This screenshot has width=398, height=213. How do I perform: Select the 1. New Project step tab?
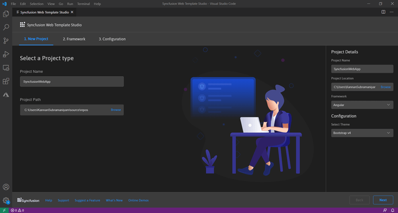pos(36,39)
